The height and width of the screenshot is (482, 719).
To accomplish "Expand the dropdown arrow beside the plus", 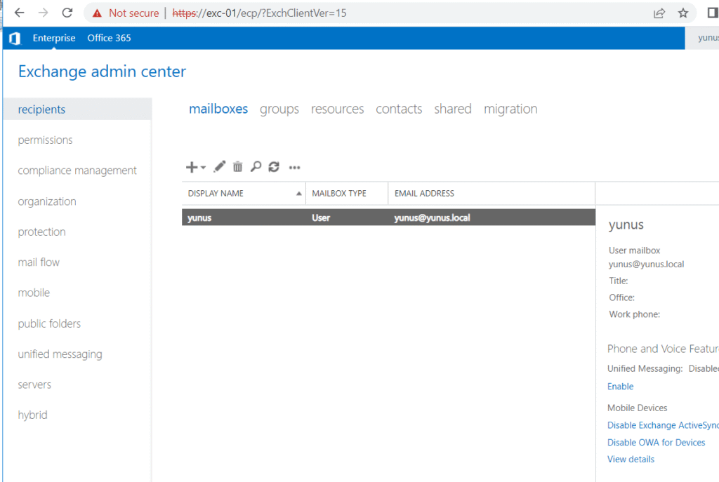I will click(203, 168).
